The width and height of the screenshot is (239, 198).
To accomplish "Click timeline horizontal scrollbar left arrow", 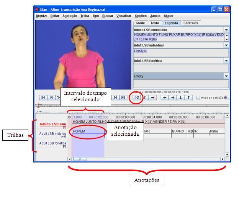I will (x=70, y=159).
